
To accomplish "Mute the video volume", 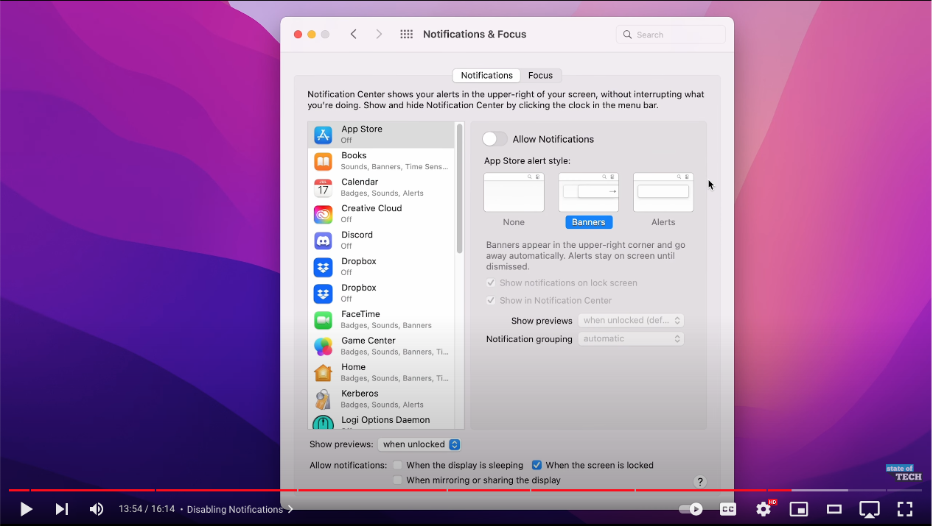I will pyautogui.click(x=97, y=509).
